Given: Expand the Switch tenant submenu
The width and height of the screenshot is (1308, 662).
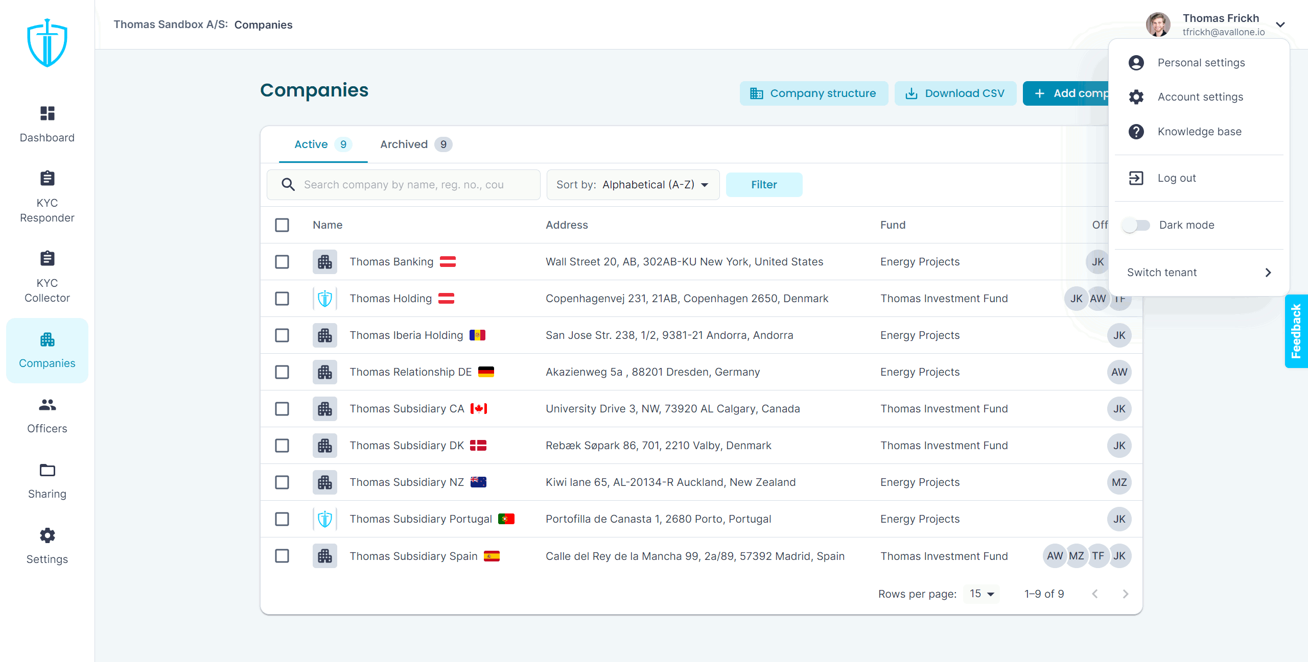Looking at the screenshot, I should click(x=1199, y=273).
